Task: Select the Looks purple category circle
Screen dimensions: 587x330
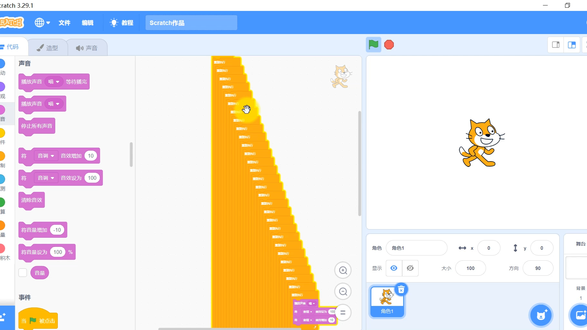Action: click(2, 87)
